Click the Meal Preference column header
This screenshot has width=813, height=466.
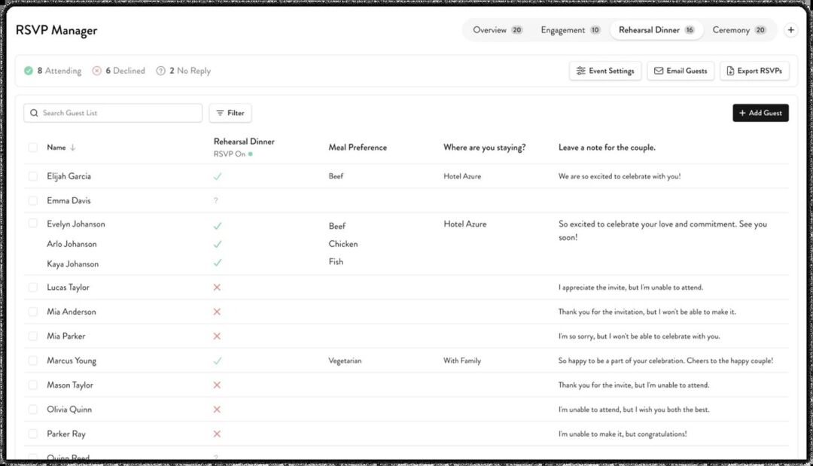pyautogui.click(x=358, y=148)
